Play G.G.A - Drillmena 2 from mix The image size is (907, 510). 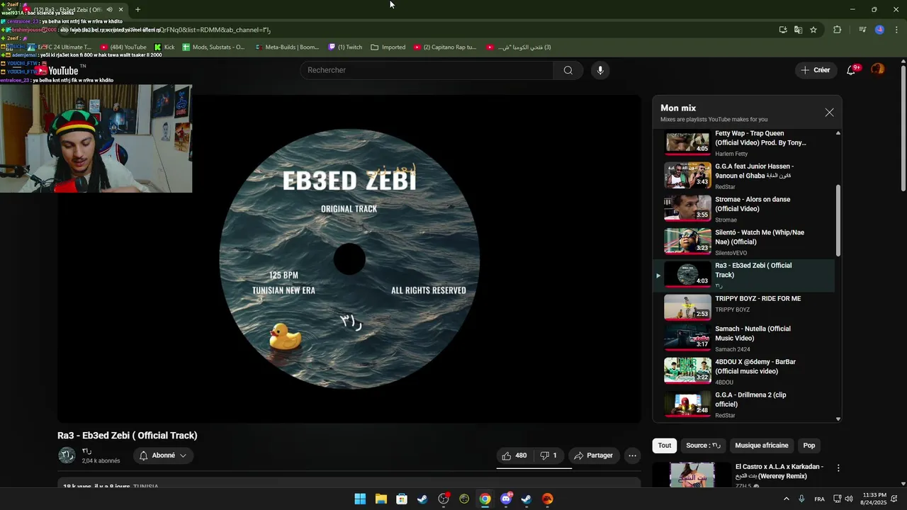743,404
